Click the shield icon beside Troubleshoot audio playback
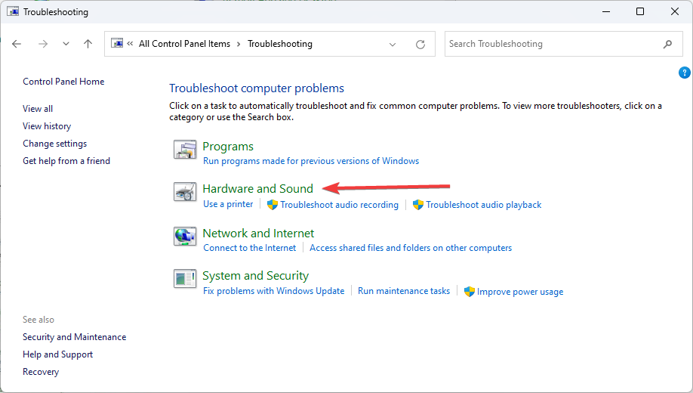 pyautogui.click(x=418, y=205)
